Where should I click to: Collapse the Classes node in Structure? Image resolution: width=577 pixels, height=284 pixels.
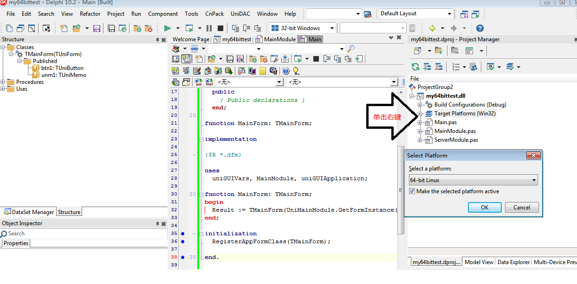(x=3, y=47)
